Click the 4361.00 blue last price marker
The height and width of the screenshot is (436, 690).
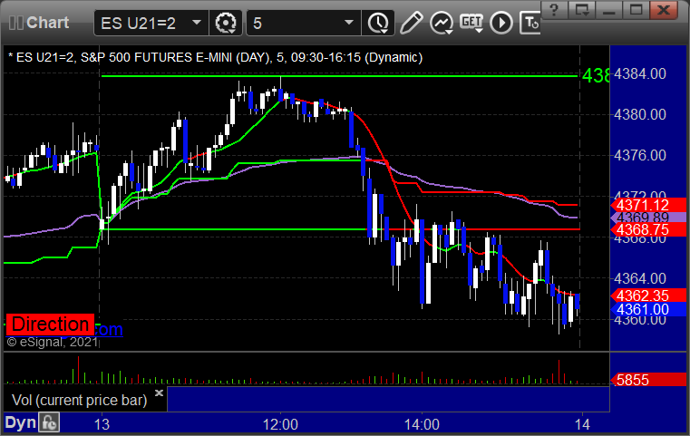(x=648, y=309)
